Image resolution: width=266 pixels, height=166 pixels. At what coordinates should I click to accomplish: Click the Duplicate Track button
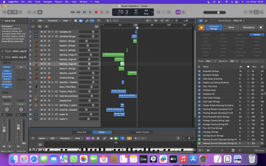pos(40,26)
